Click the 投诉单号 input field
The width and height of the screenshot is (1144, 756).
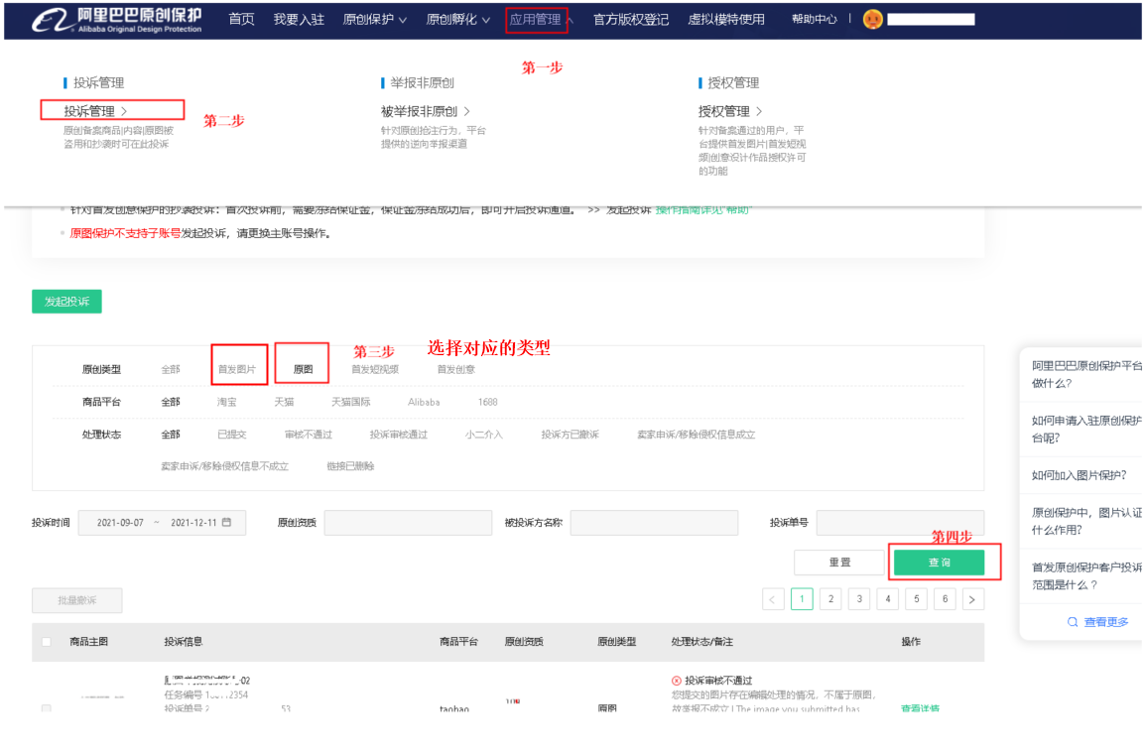tap(900, 523)
